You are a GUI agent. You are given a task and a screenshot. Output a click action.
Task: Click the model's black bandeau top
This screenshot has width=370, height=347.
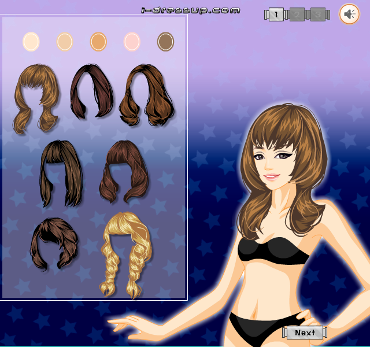(x=273, y=250)
